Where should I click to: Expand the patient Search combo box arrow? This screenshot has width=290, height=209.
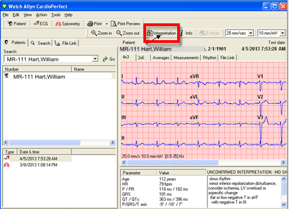tap(95, 59)
